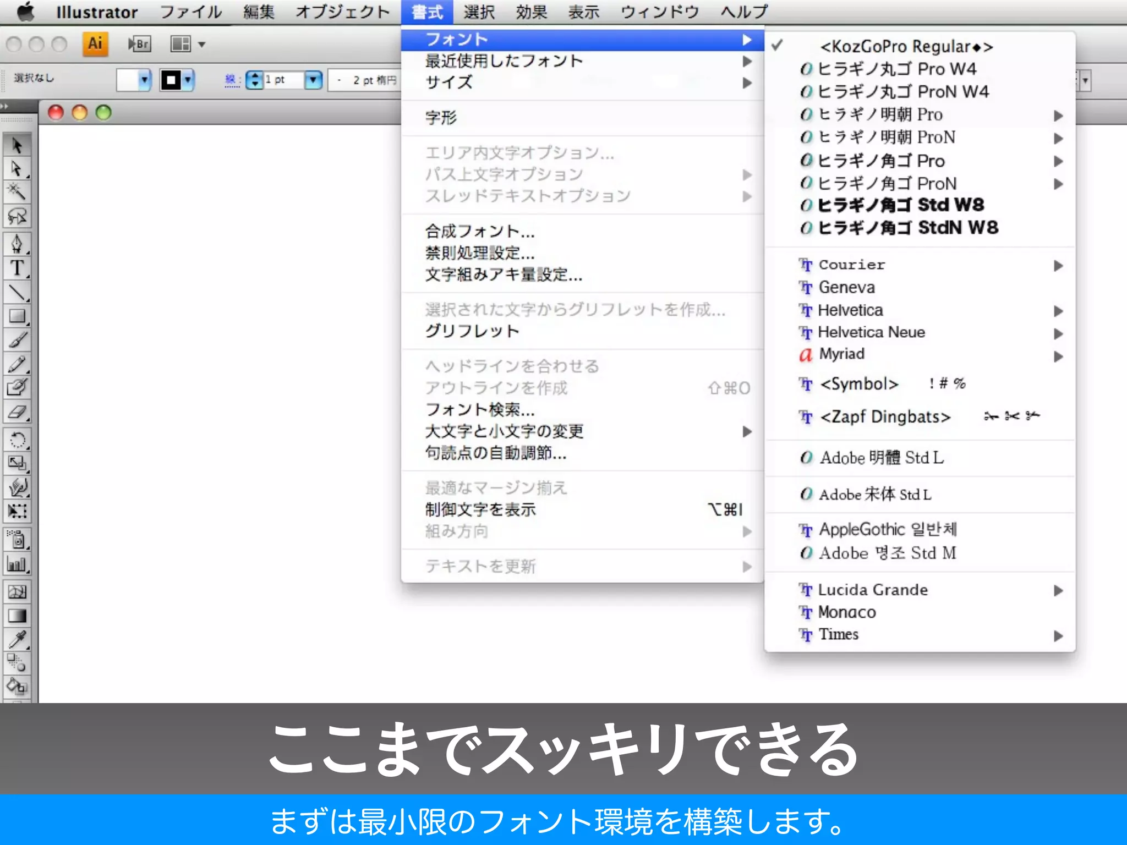Screen dimensions: 1127x845
Task: Open the ウィンドウ menu
Action: point(660,12)
